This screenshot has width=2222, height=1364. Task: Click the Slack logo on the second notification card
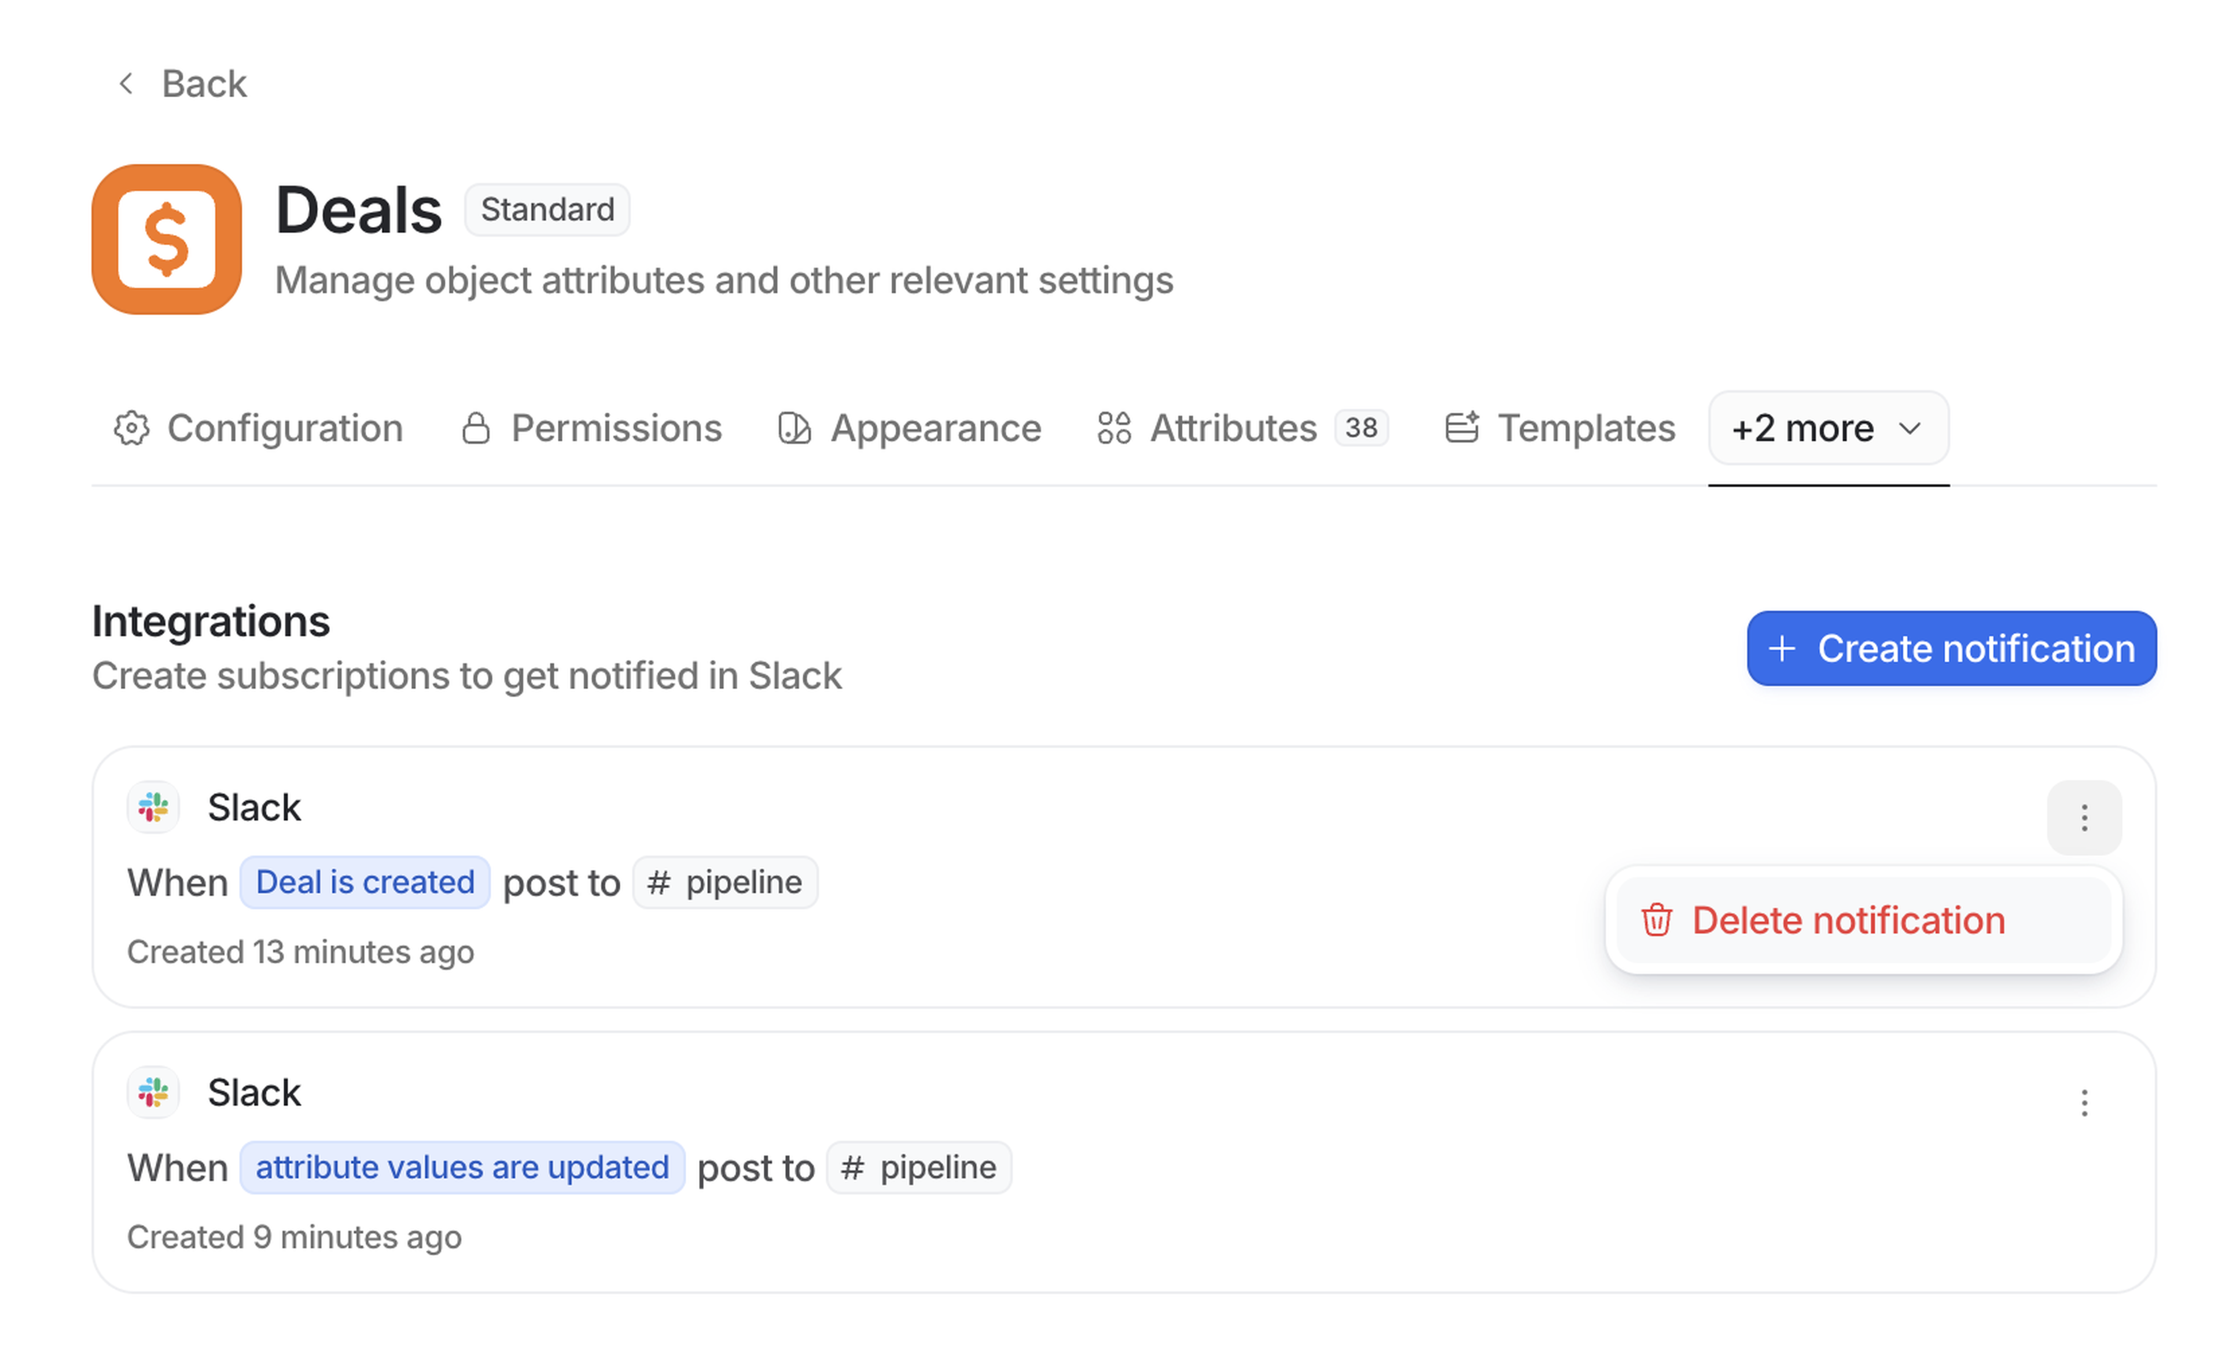point(153,1093)
